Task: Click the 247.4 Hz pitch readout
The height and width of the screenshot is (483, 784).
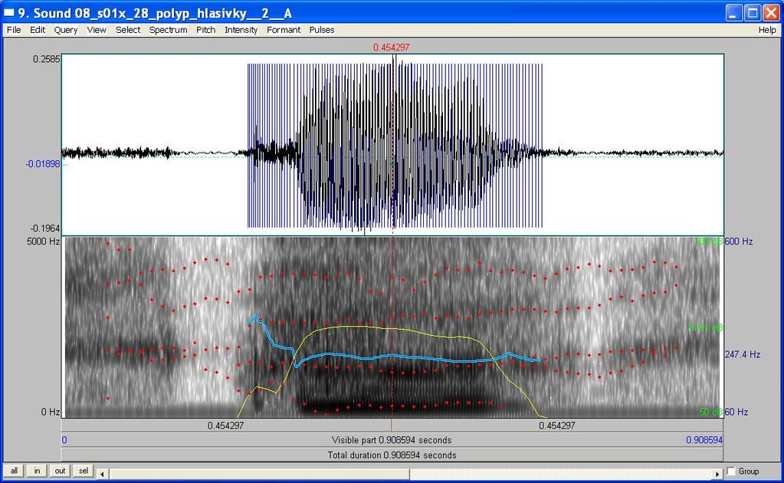Action: pos(743,354)
